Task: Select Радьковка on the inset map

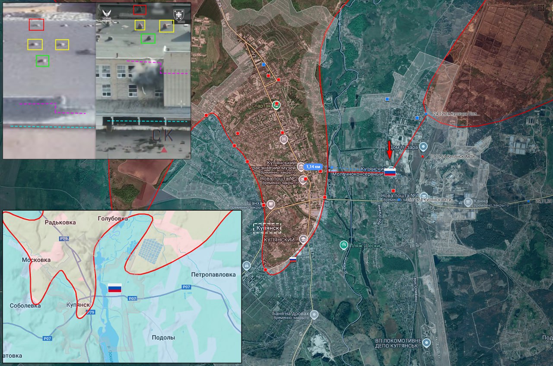Action: pyautogui.click(x=60, y=222)
